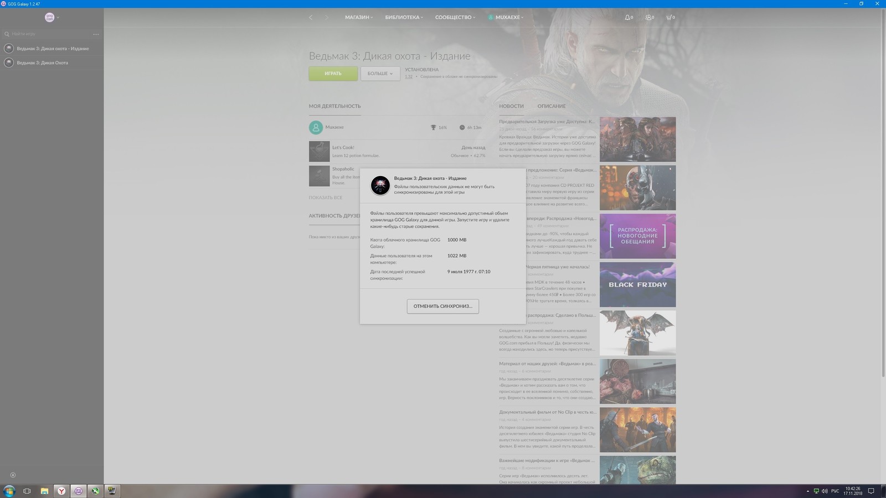This screenshot has width=886, height=498.
Task: Open the Let's Cook! achievement icon
Action: [319, 151]
